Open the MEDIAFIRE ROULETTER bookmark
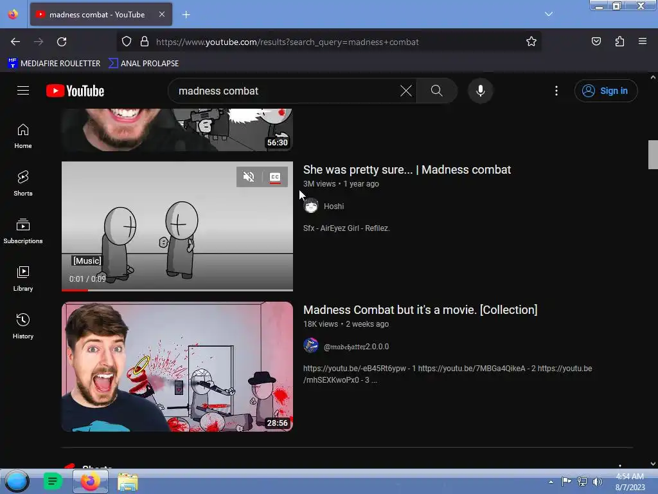 (x=54, y=64)
